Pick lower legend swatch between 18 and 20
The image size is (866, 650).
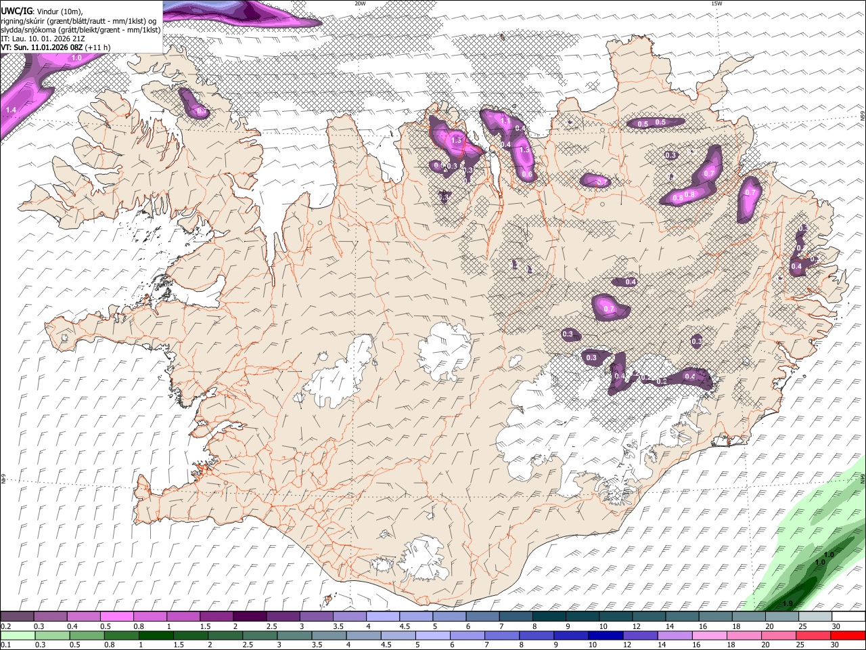point(744,635)
